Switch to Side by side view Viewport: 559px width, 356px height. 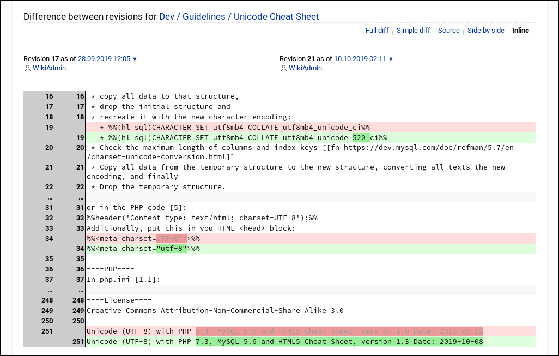click(x=485, y=30)
